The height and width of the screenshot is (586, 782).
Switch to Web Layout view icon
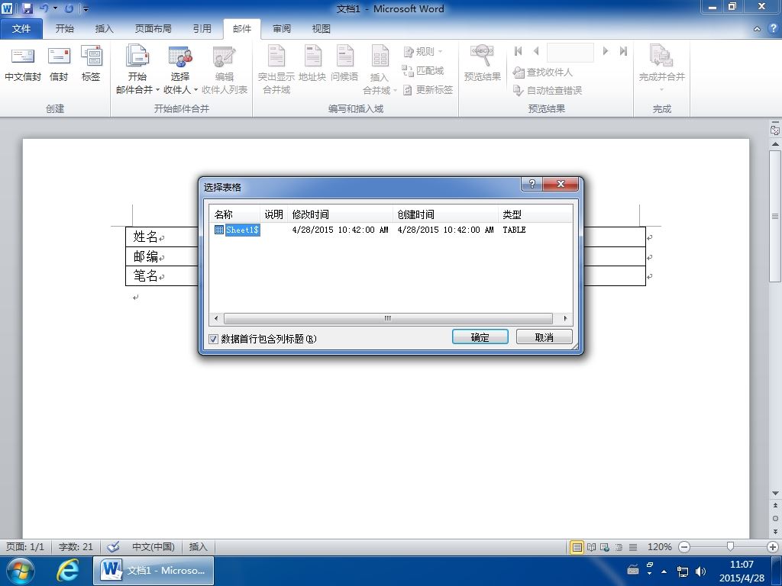tap(605, 547)
